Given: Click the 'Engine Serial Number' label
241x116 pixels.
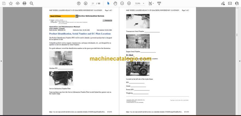Looking at the screenshot, I should point(133,51).
